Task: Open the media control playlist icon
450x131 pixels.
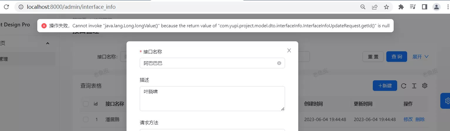Action: point(413,7)
